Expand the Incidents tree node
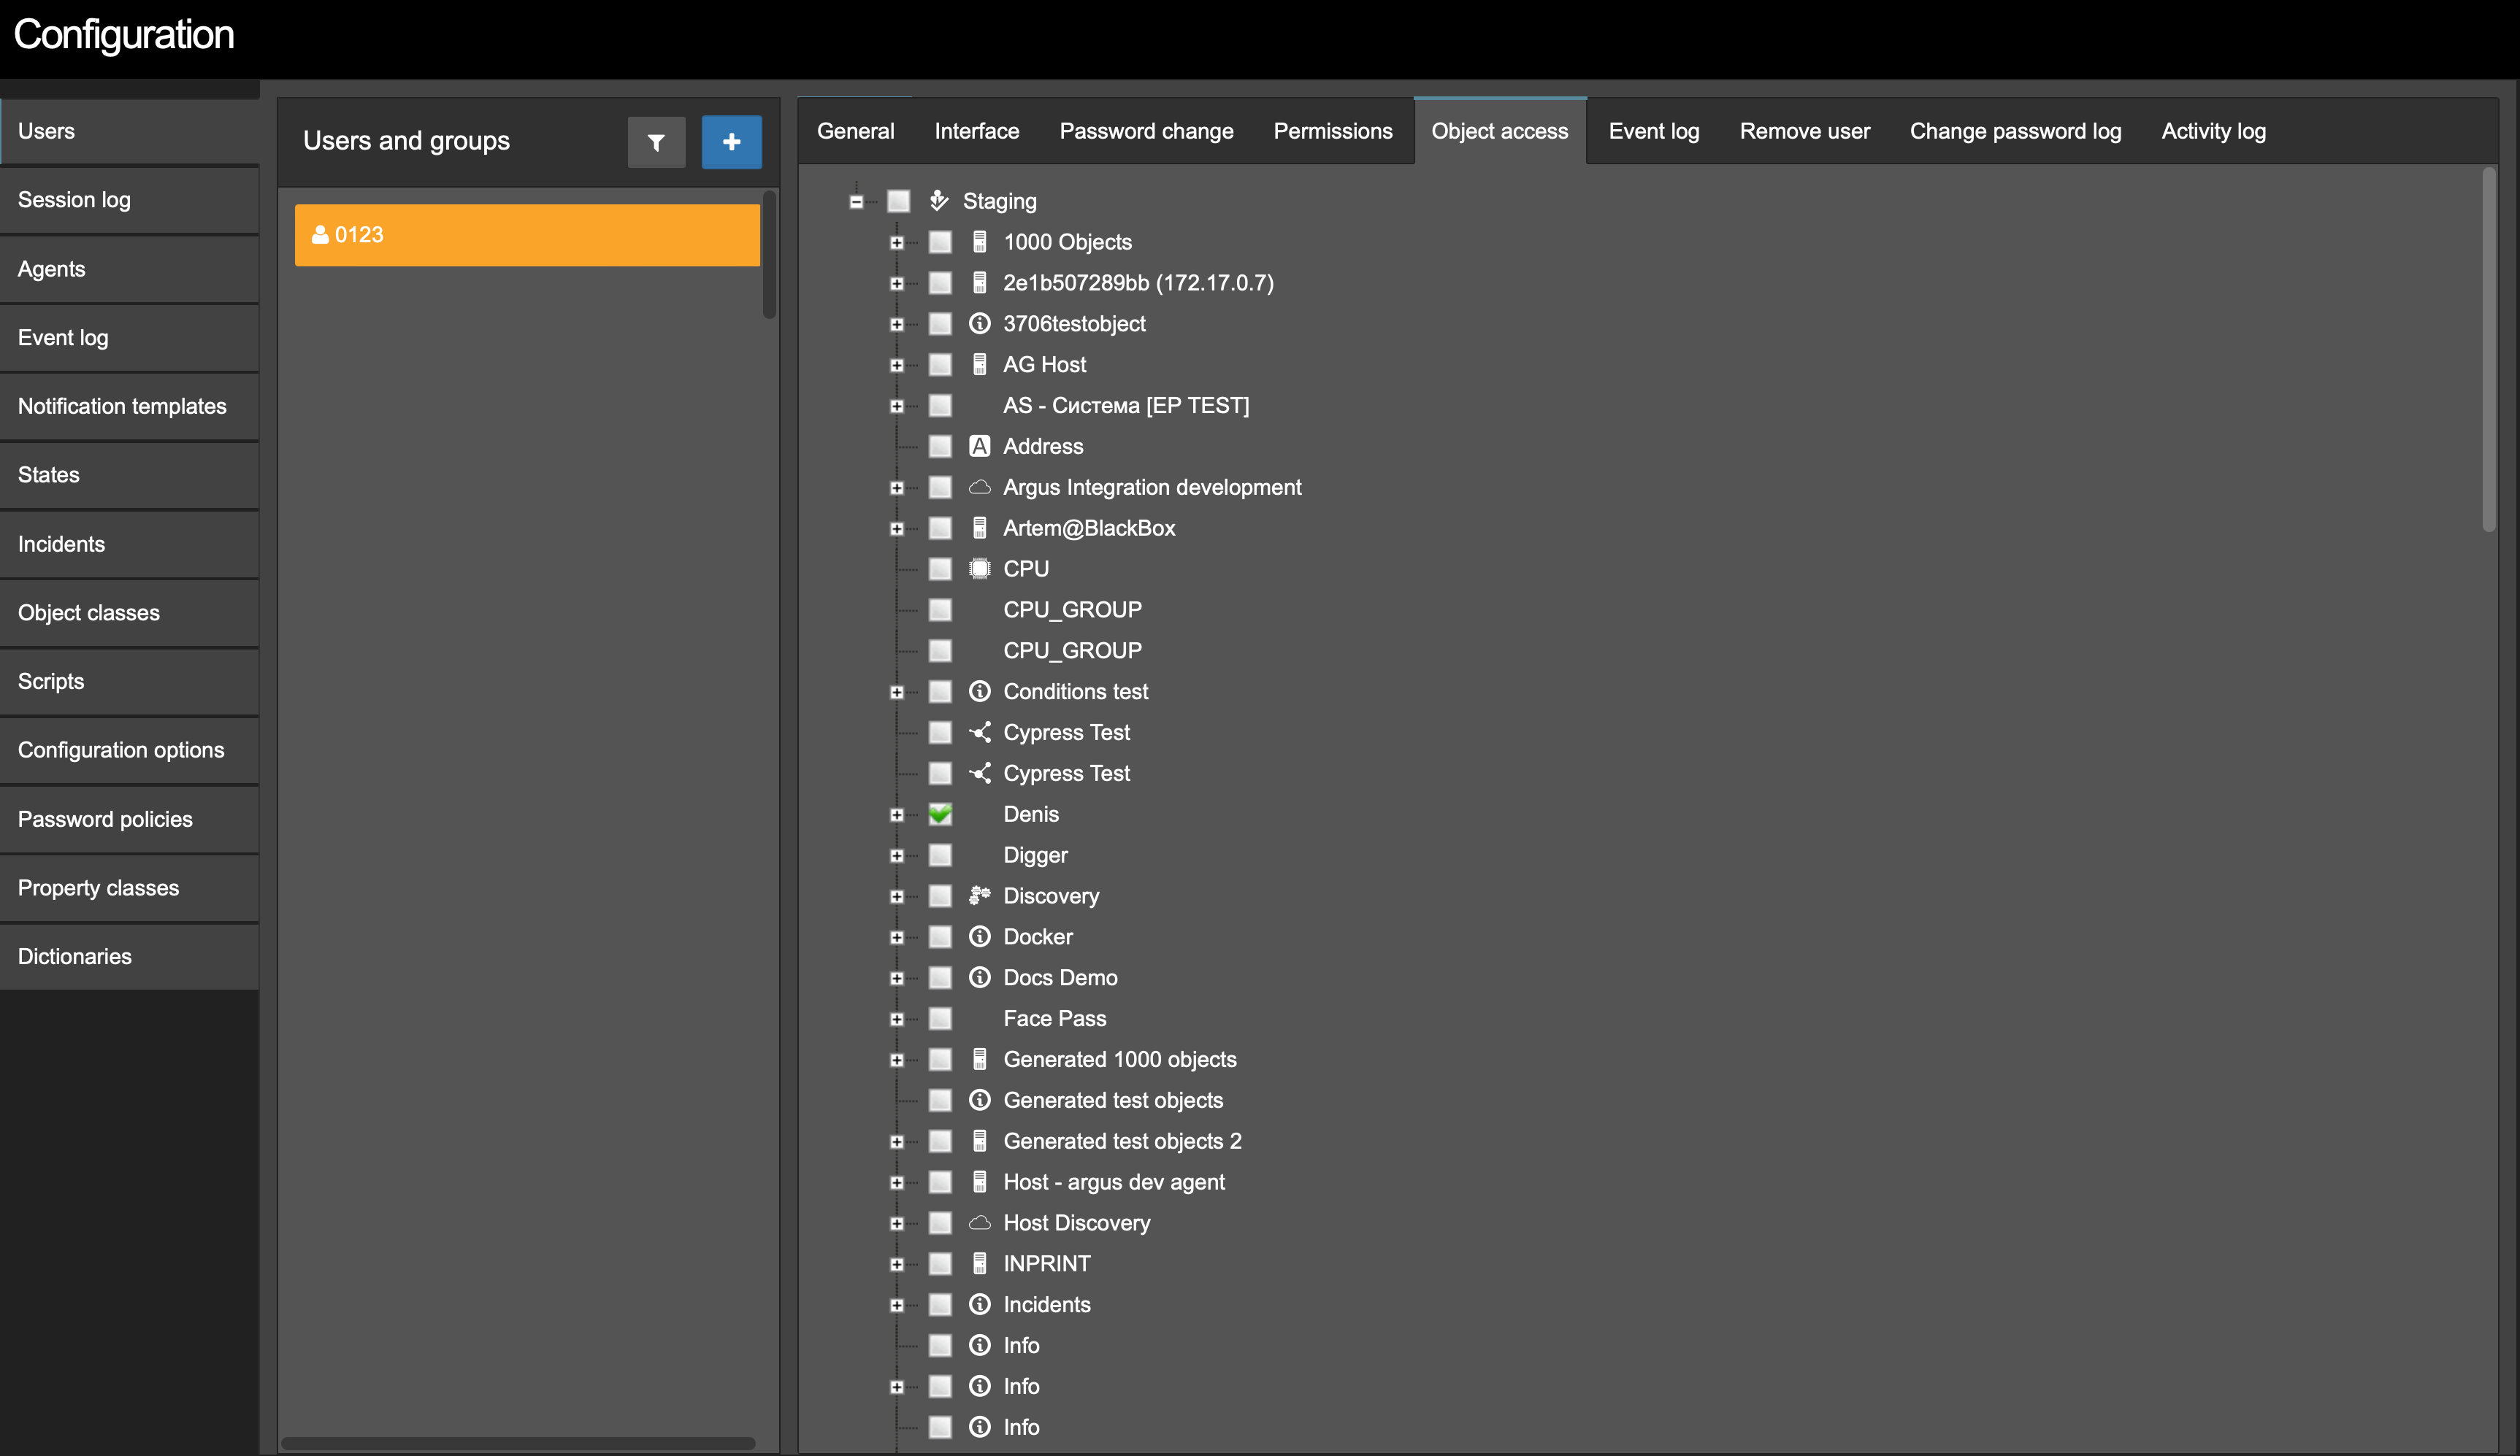The image size is (2520, 1456). (x=897, y=1305)
